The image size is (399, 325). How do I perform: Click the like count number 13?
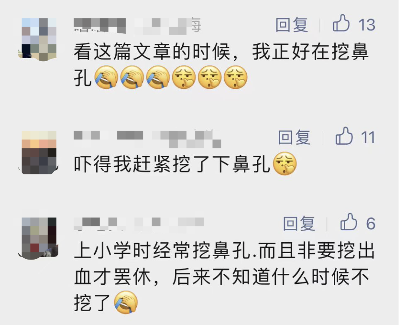(366, 25)
